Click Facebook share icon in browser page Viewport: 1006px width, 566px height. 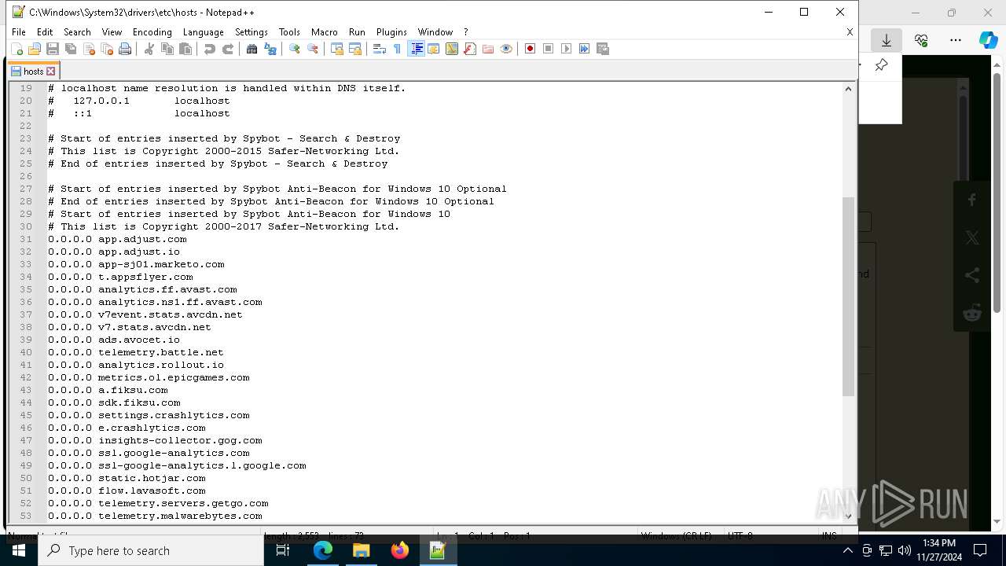pos(972,200)
